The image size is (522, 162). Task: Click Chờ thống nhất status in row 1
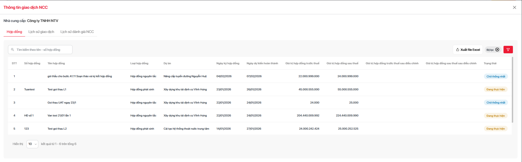[496, 77]
